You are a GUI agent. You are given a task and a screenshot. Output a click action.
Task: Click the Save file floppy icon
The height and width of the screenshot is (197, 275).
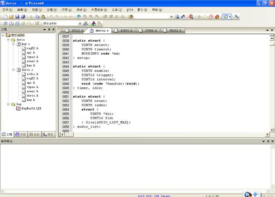pyautogui.click(x=17, y=17)
